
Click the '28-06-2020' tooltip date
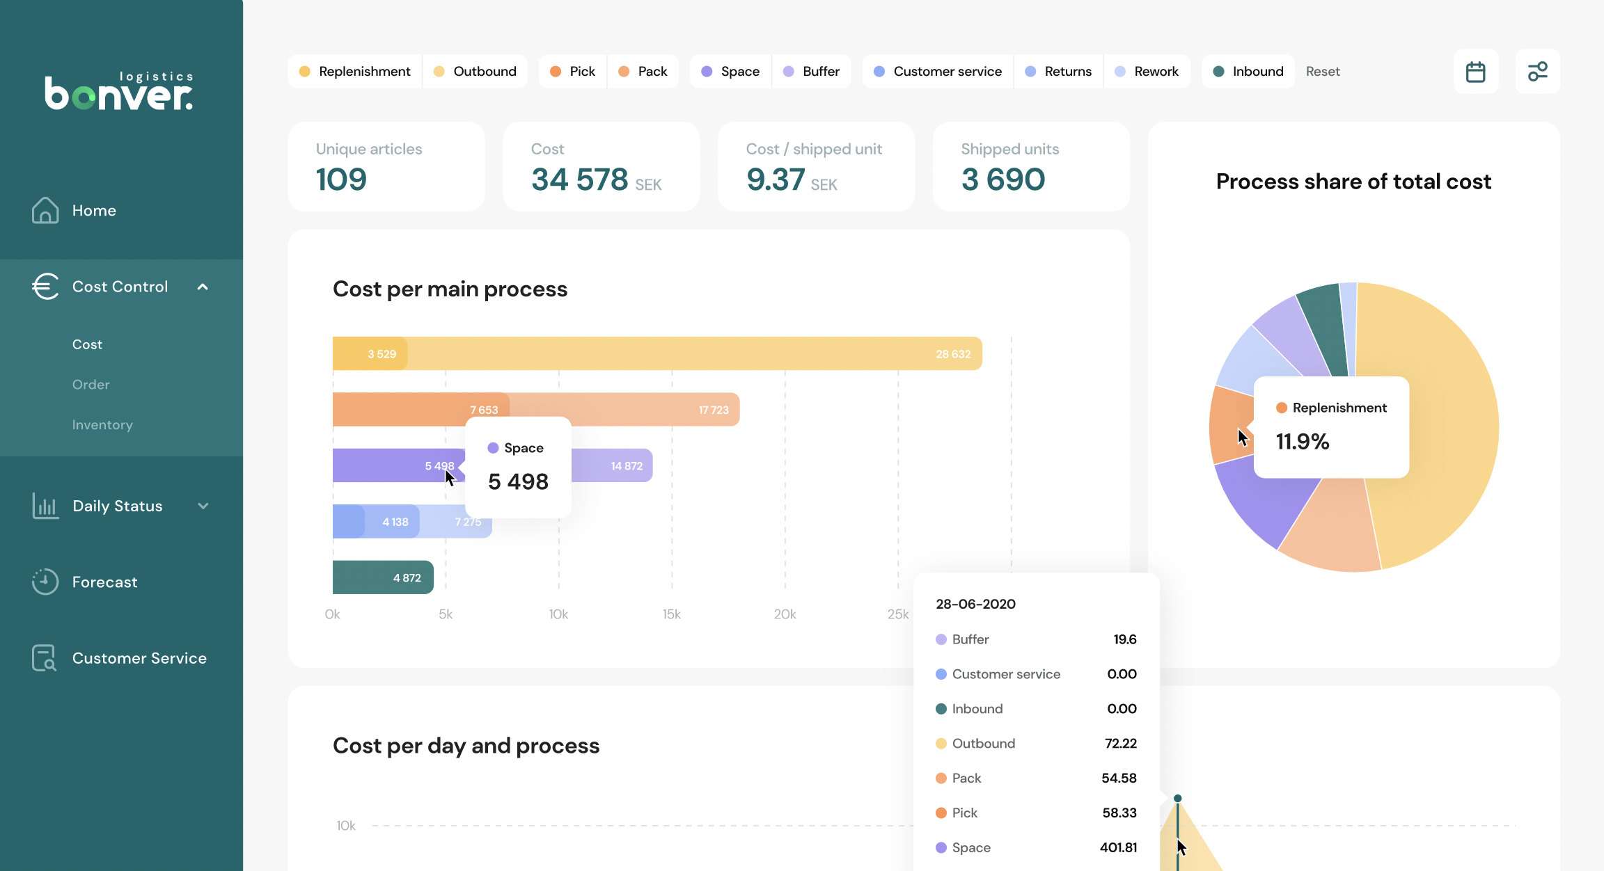coord(975,604)
